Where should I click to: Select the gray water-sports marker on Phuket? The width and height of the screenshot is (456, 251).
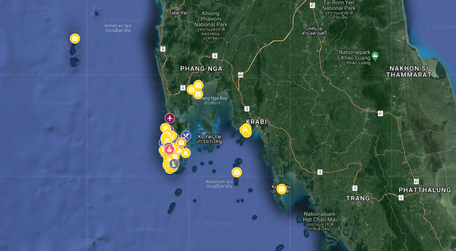174,164
